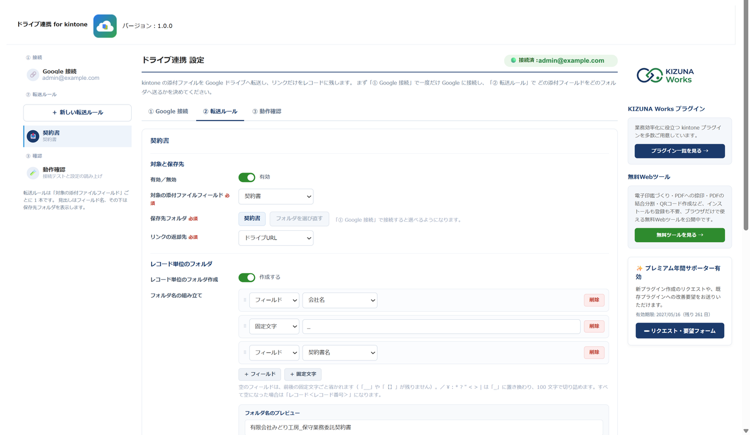
Task: Click the フォルダ名の組み立て label
Action: coord(176,295)
